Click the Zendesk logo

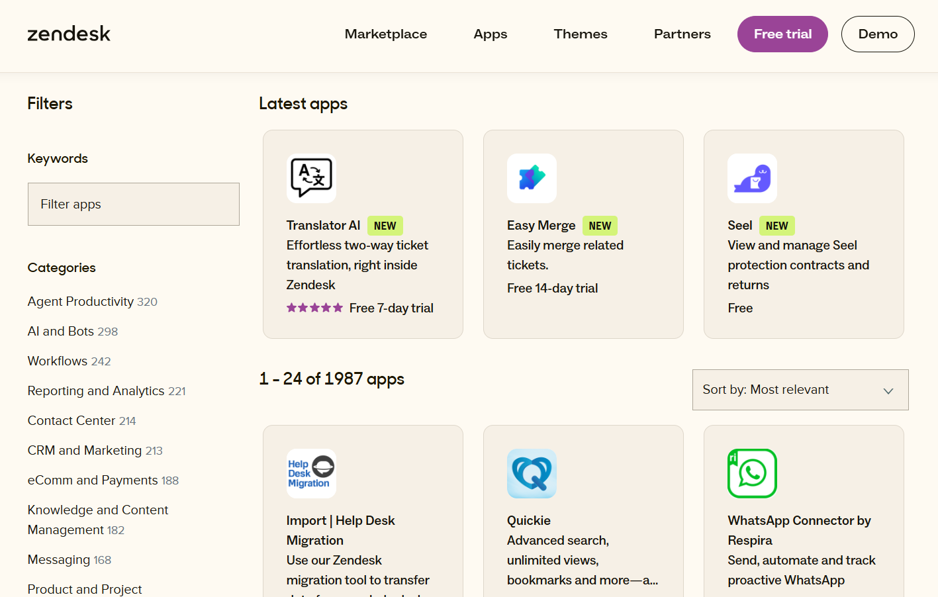coord(69,34)
